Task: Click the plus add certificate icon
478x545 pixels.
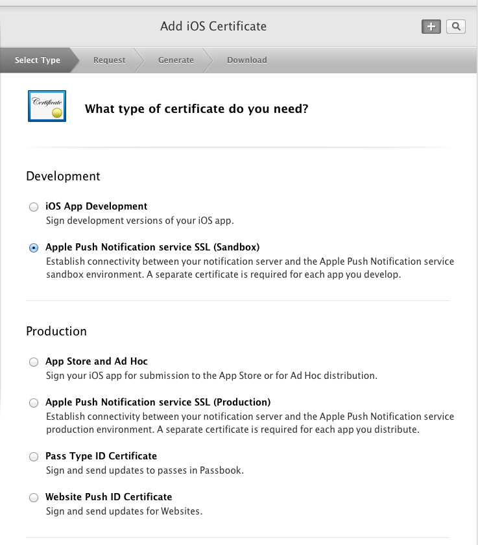Action: point(431,27)
